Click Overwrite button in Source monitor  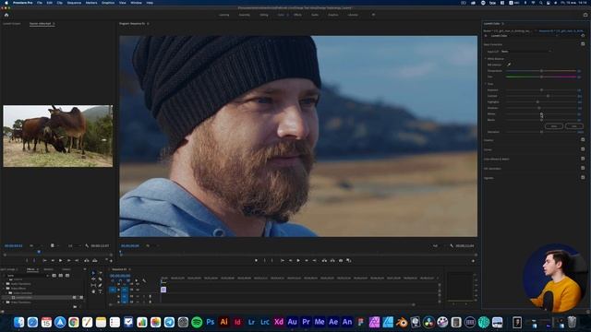pyautogui.click(x=94, y=260)
